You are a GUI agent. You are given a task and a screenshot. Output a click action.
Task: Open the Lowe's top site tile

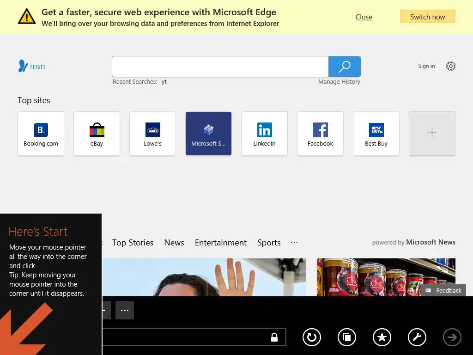click(152, 134)
